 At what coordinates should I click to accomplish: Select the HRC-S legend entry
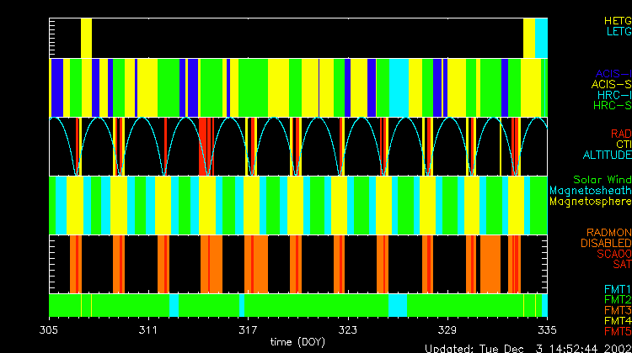[x=611, y=106]
